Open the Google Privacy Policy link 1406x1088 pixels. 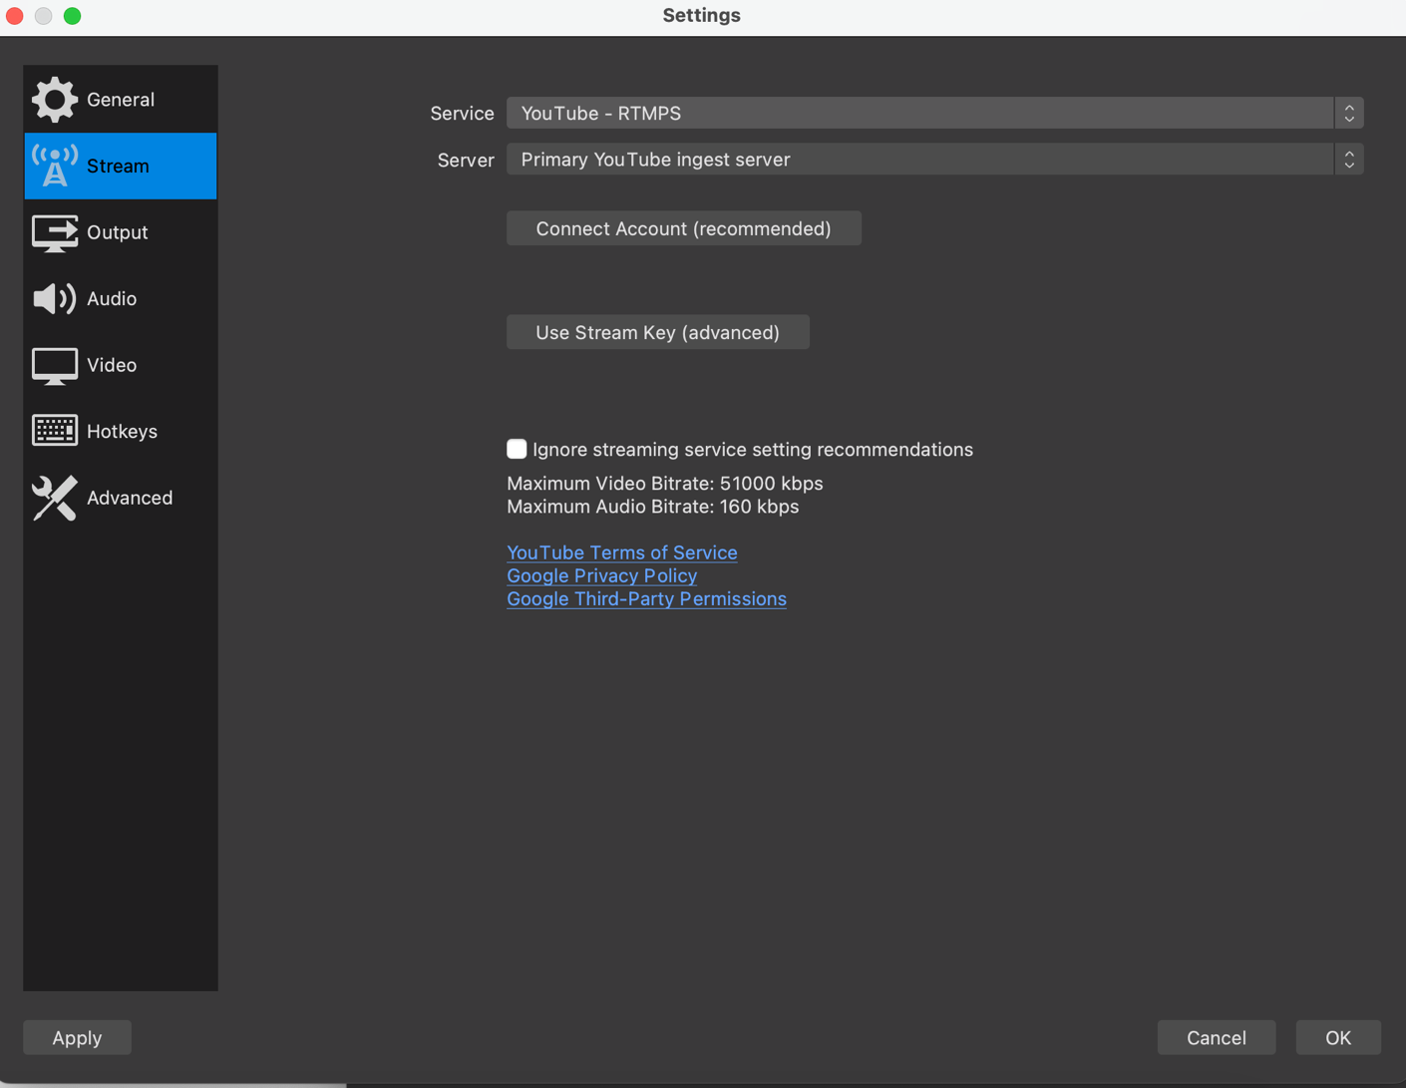(x=601, y=575)
